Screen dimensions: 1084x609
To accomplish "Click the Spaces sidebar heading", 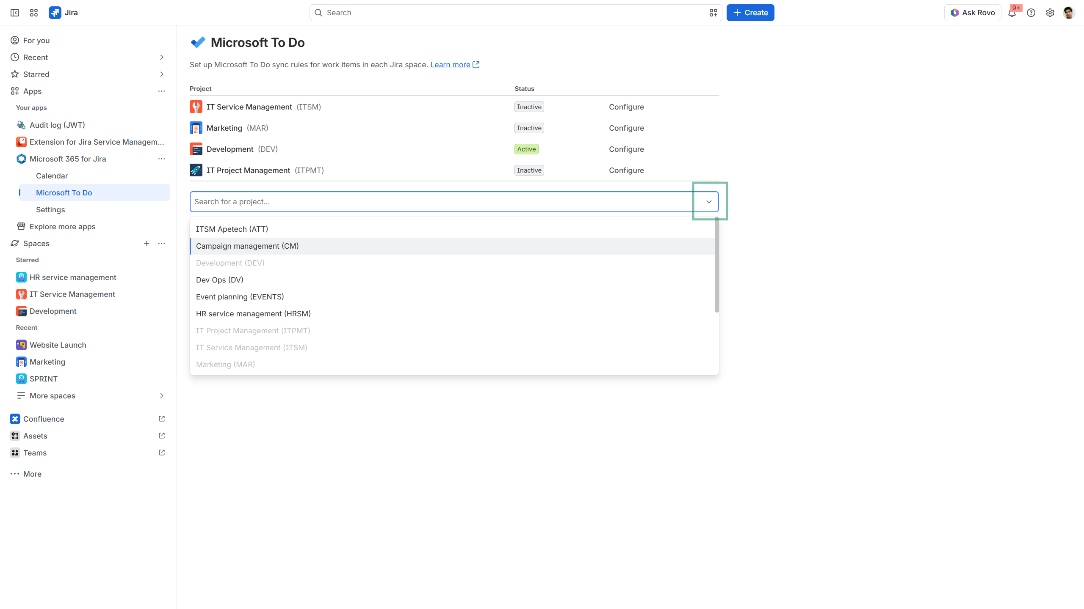I will (36, 243).
